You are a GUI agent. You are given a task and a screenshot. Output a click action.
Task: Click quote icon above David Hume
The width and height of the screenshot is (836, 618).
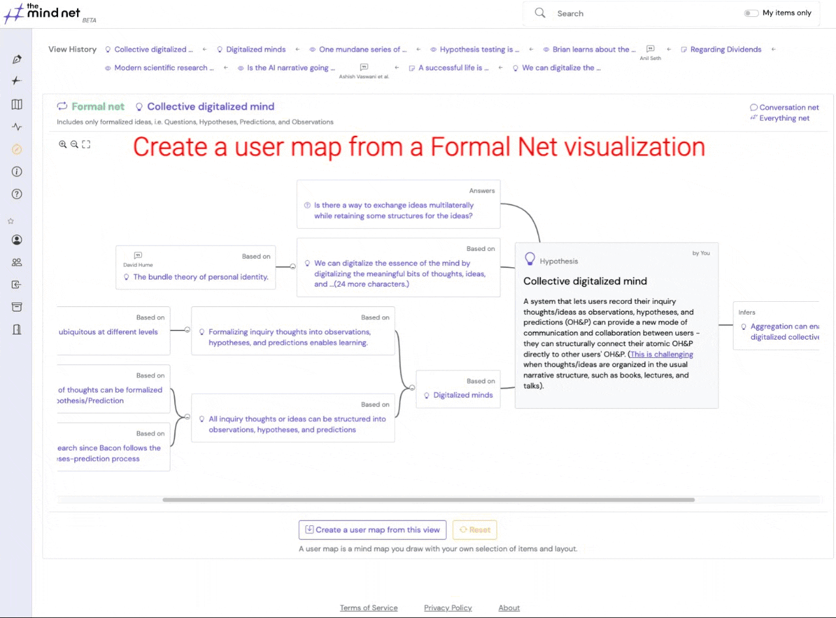(138, 255)
